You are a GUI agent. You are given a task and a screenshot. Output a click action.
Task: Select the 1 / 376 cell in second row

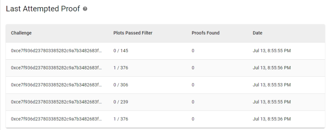pos(121,68)
